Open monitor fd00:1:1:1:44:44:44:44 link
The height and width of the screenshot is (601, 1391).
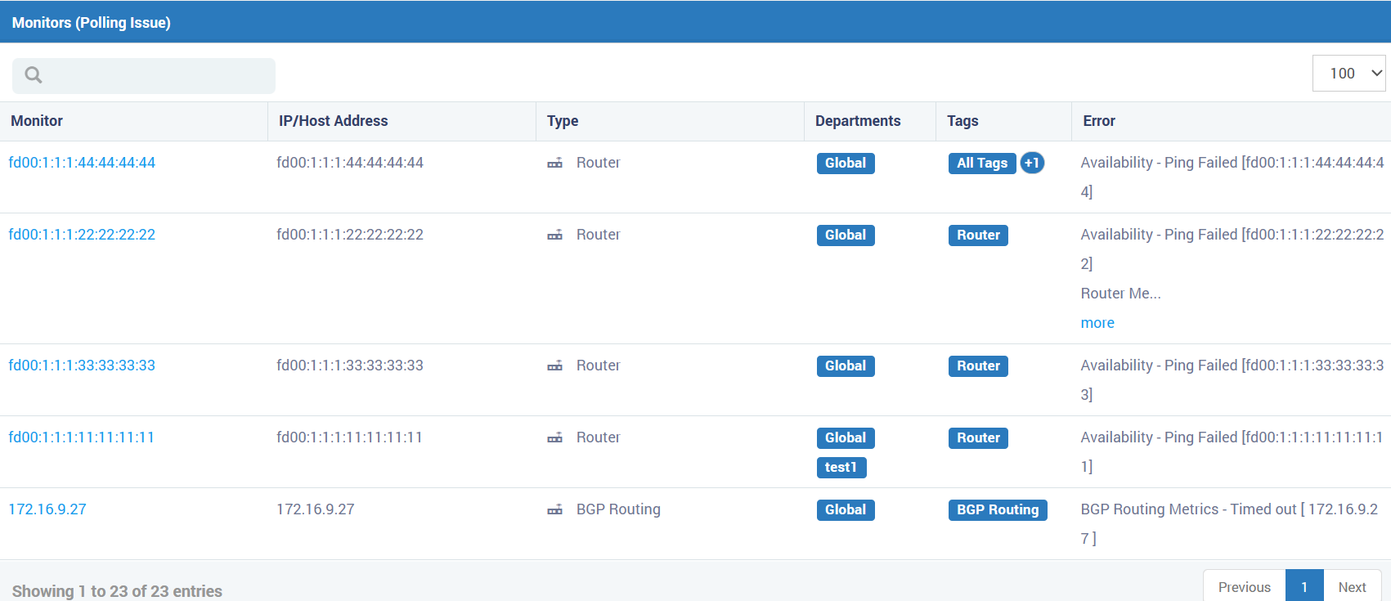(82, 163)
